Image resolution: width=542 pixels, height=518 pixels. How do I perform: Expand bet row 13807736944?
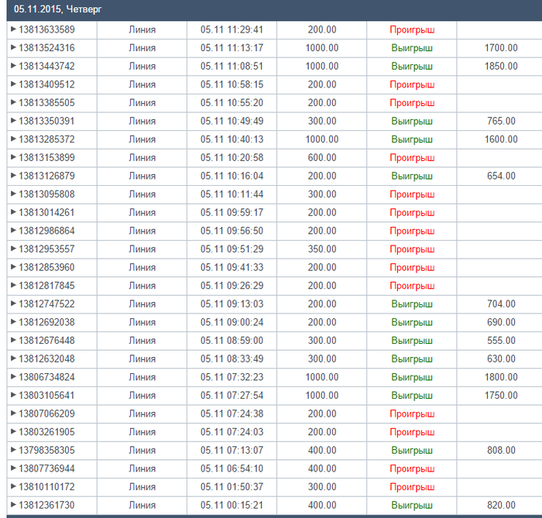click(x=13, y=468)
